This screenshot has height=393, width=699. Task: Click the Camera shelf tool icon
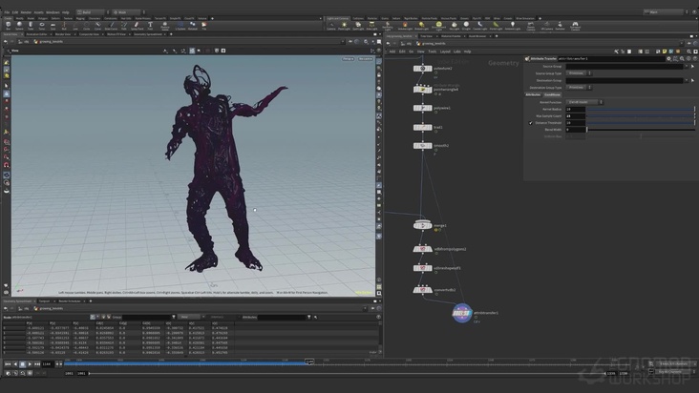(331, 25)
